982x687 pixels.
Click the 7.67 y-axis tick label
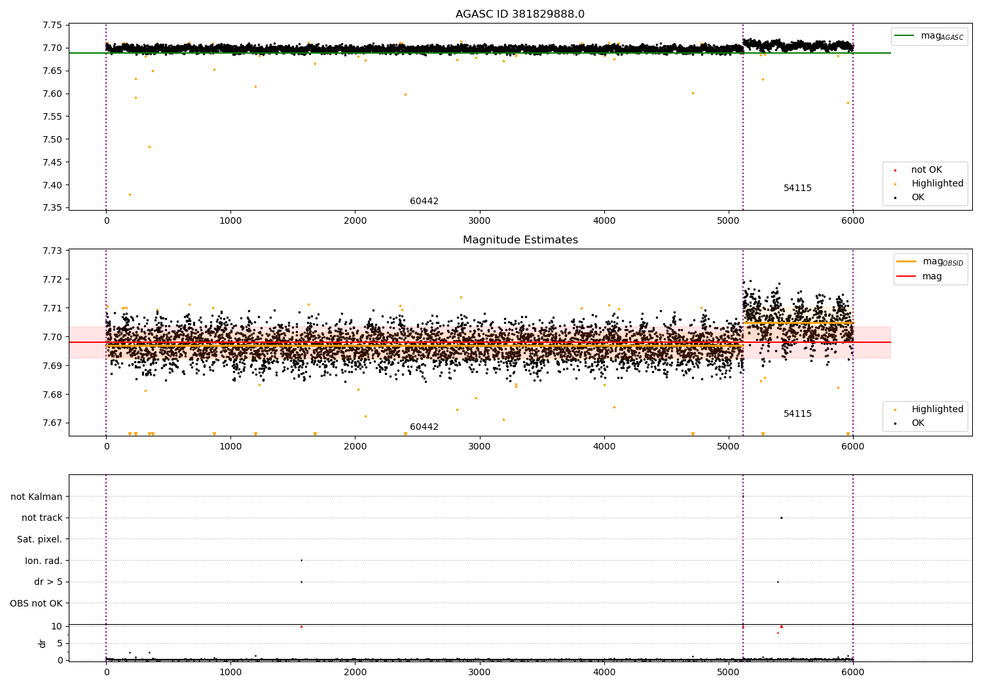52,423
